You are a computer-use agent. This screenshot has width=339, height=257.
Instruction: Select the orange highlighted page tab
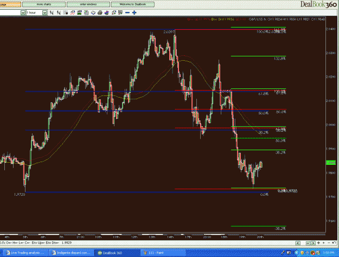click(x=10, y=4)
